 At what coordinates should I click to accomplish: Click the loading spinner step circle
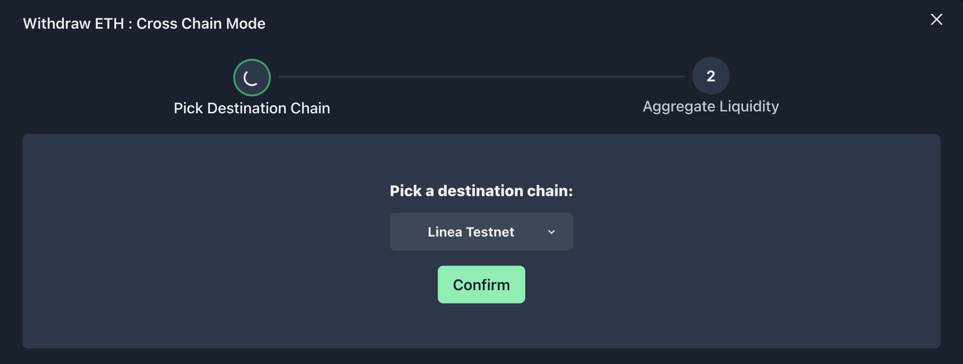click(x=252, y=78)
